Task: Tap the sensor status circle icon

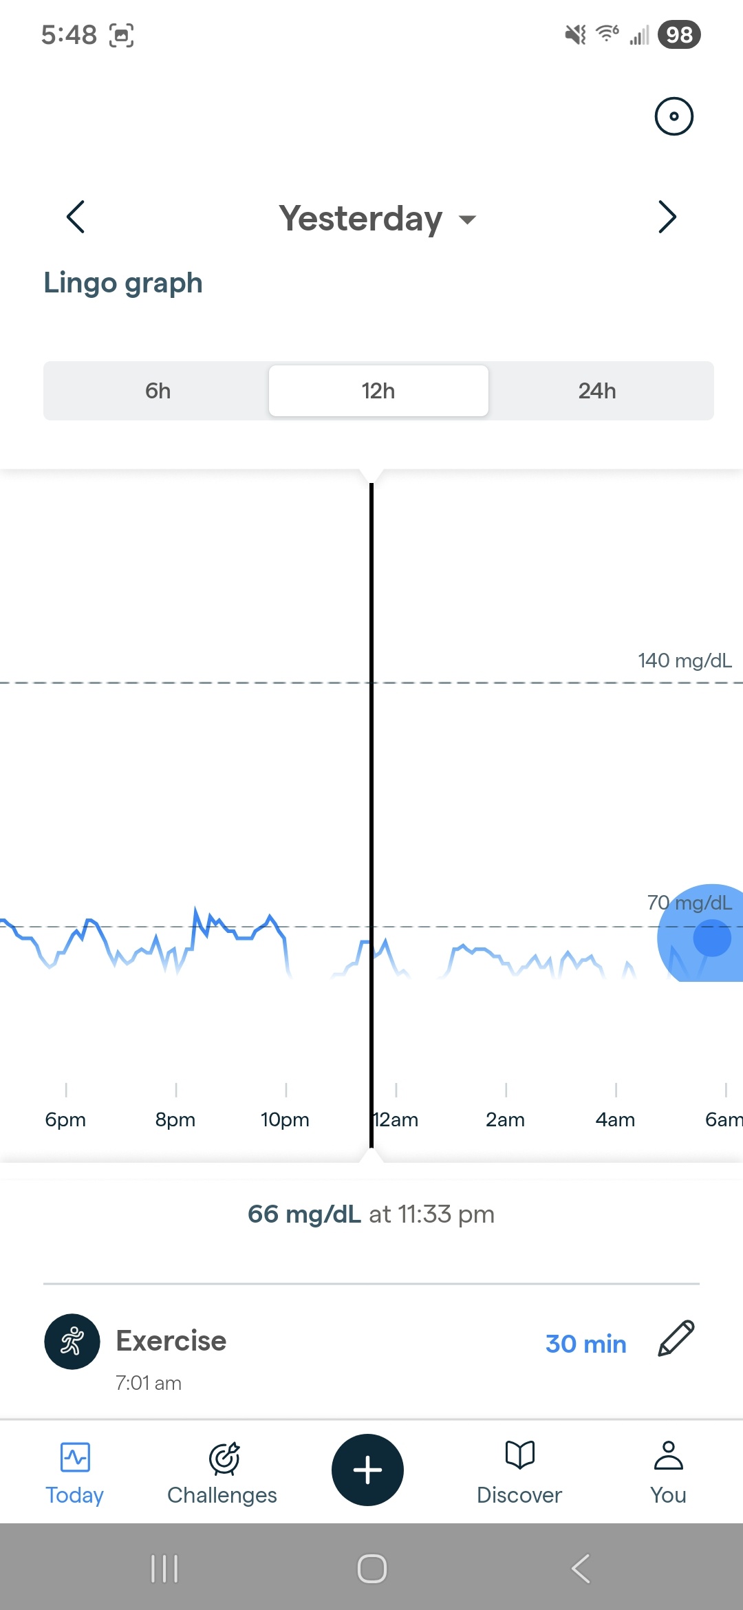Action: 674,116
